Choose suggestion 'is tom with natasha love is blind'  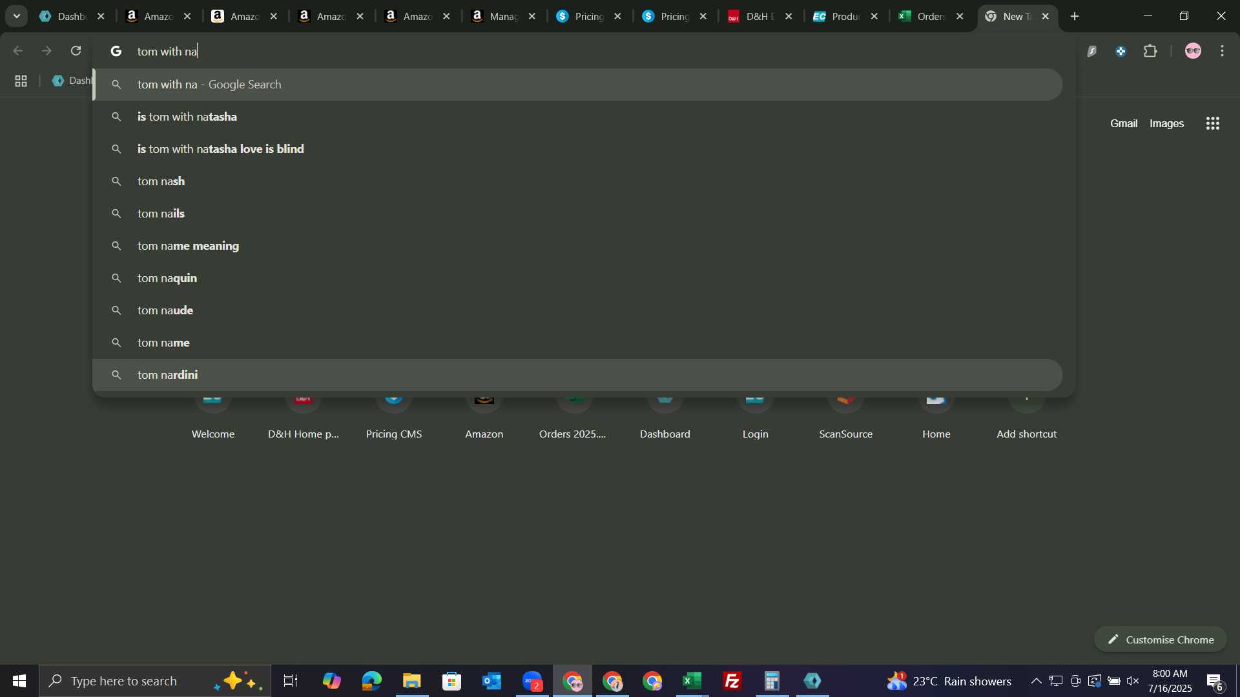tap(578, 149)
